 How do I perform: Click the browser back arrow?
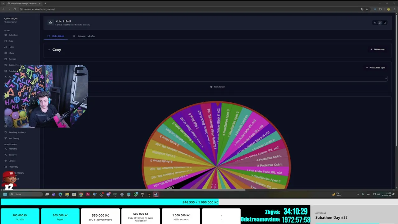[3, 9]
